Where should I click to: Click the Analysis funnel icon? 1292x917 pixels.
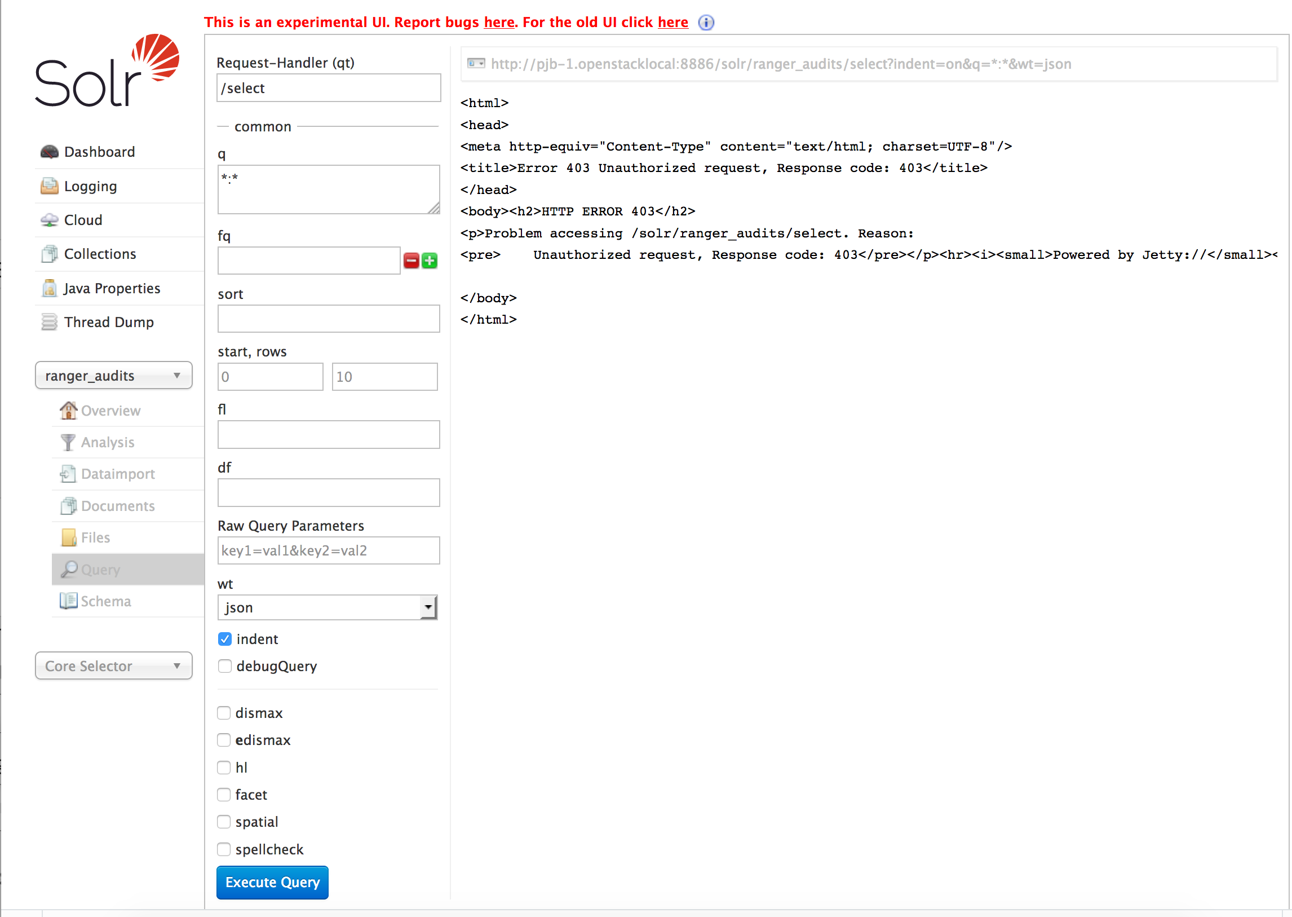pyautogui.click(x=68, y=442)
